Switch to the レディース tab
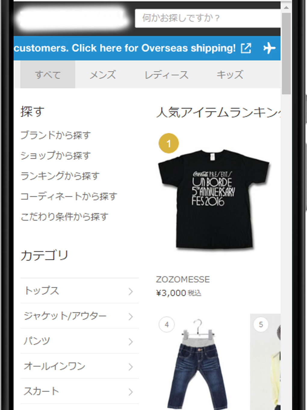The width and height of the screenshot is (307, 410). (166, 74)
